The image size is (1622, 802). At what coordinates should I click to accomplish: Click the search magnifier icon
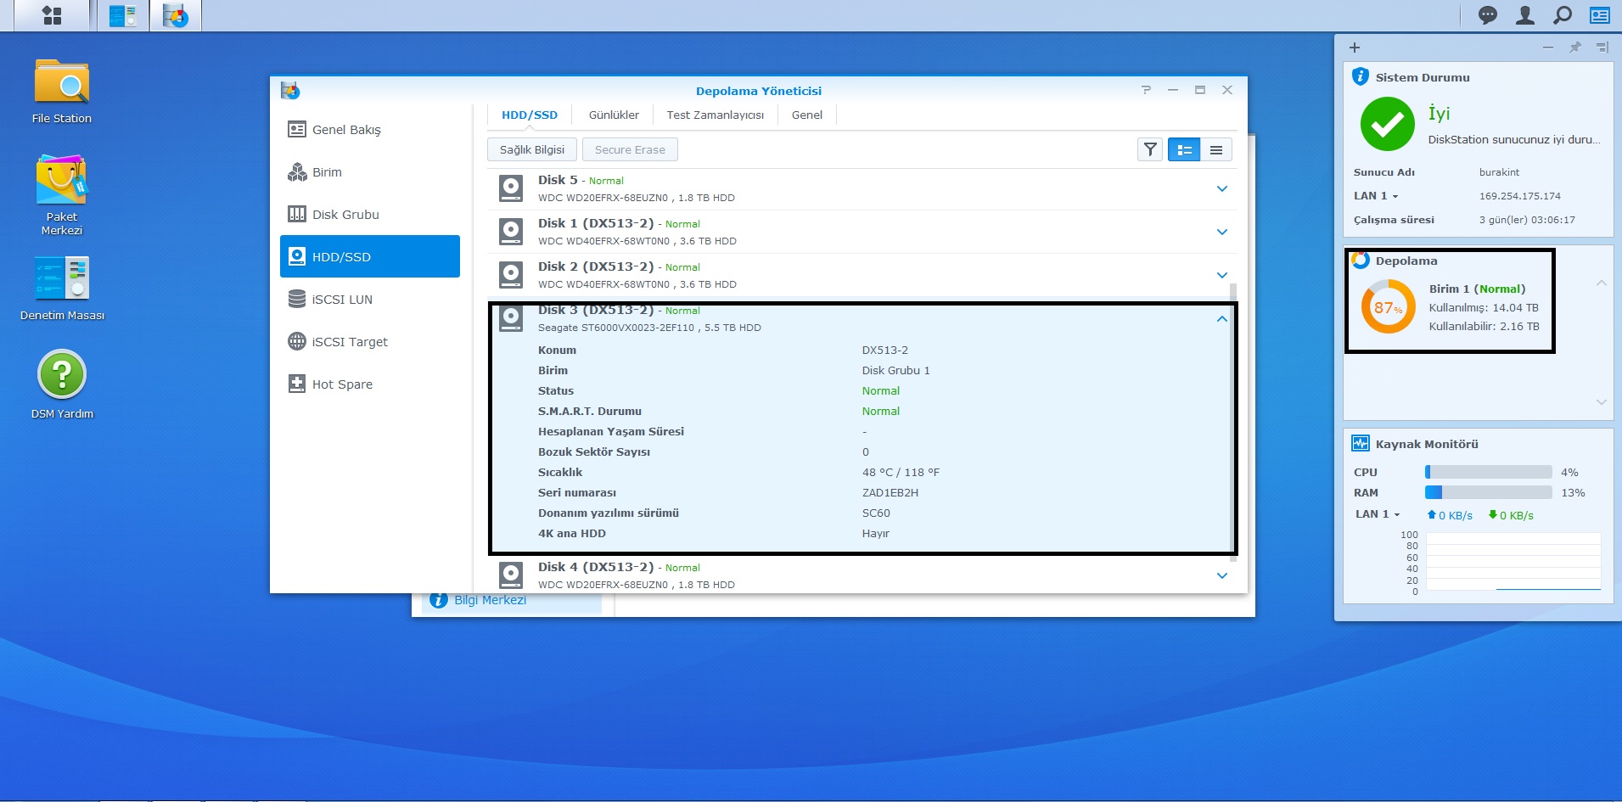pyautogui.click(x=1562, y=15)
